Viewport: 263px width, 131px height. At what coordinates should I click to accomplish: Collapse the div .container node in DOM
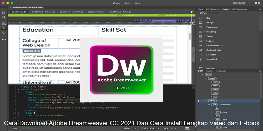click(x=209, y=105)
